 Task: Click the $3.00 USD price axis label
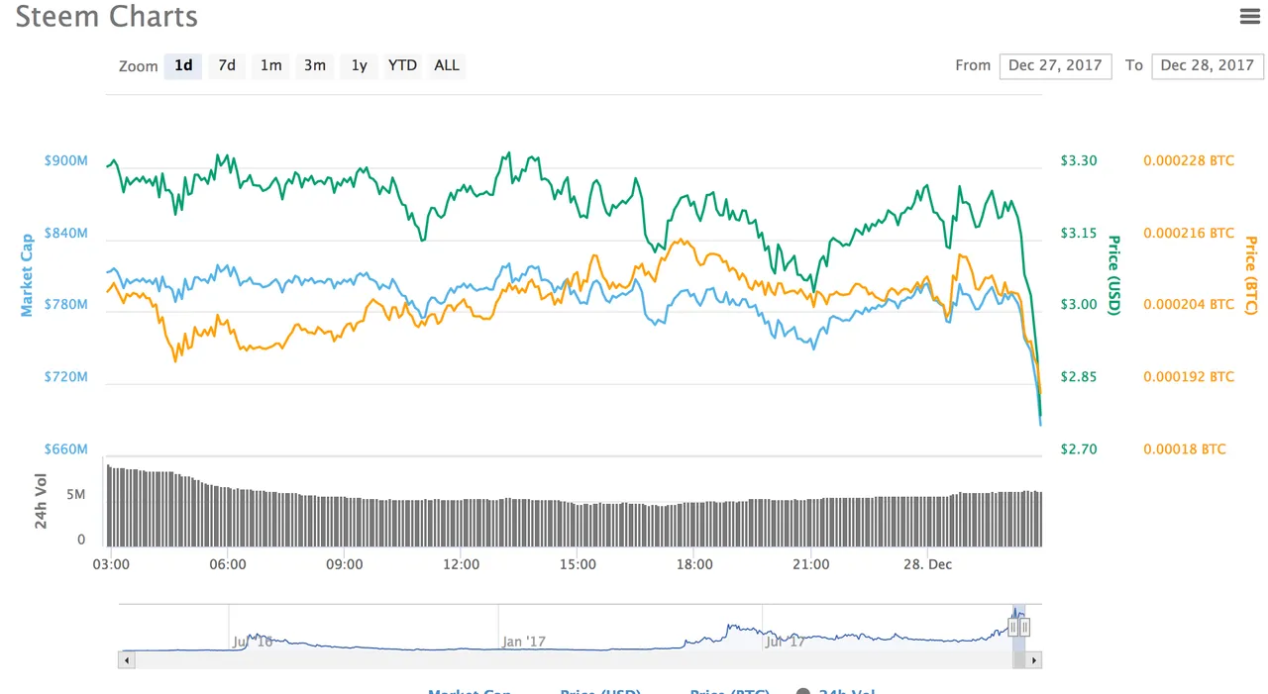(x=1079, y=305)
